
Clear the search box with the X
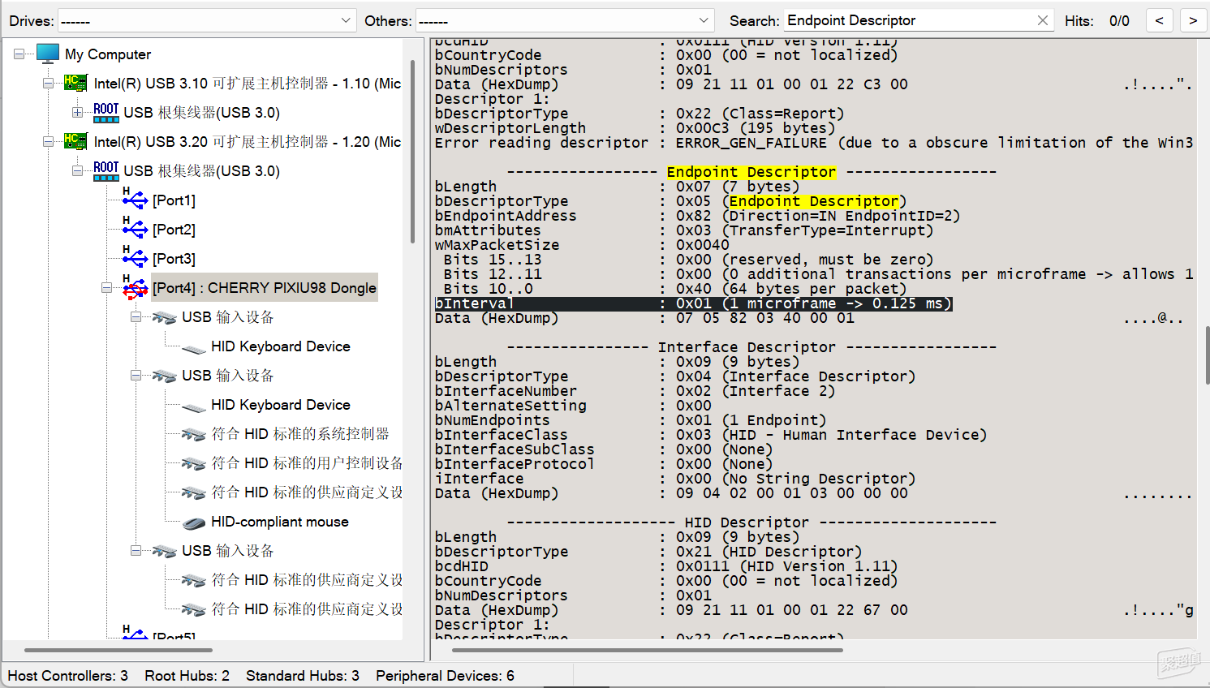pos(1043,20)
